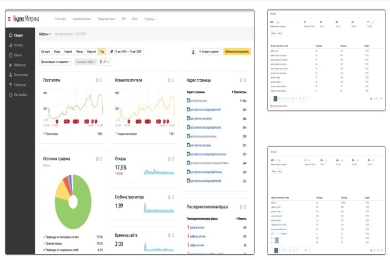Screen dimensions: 390x260
Task: Select the Сегодня period toggle
Action: [45, 51]
